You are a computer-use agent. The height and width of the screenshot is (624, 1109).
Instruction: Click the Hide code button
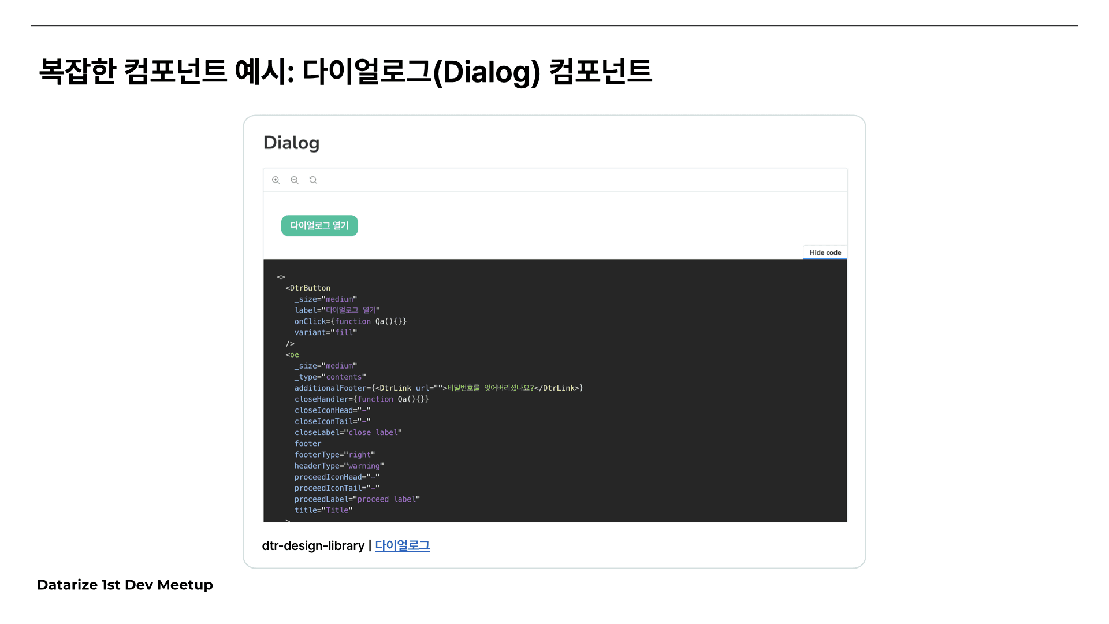pos(825,252)
